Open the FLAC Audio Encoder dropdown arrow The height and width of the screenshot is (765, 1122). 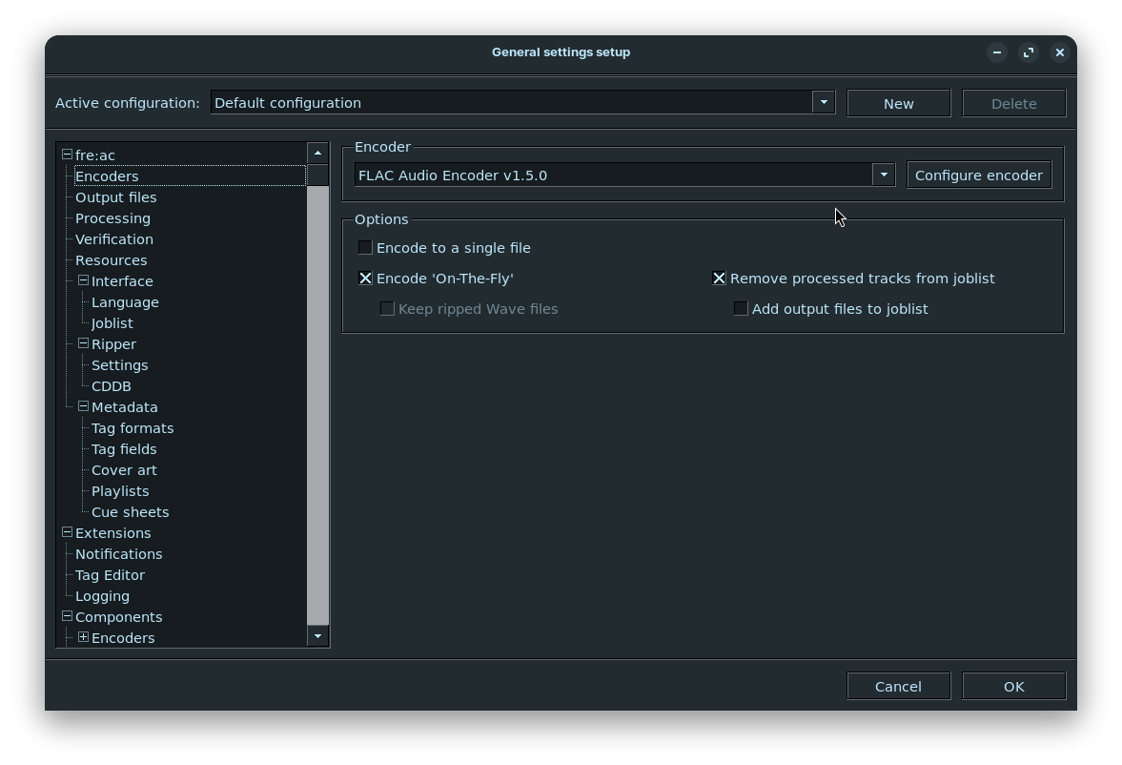pyautogui.click(x=884, y=175)
